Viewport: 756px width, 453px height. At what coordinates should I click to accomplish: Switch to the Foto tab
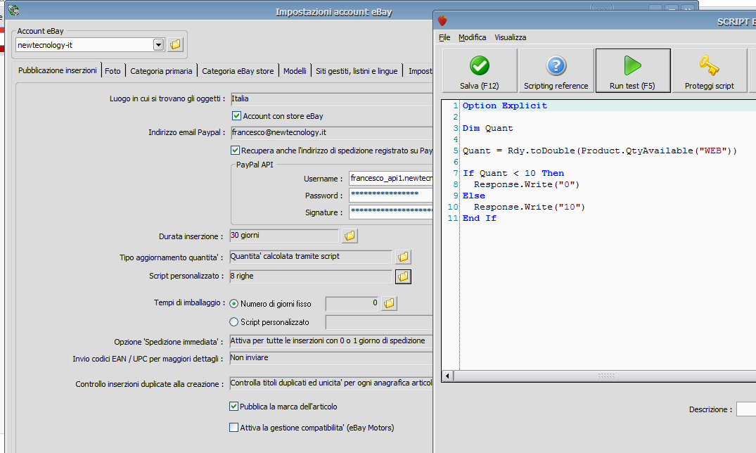tap(113, 71)
